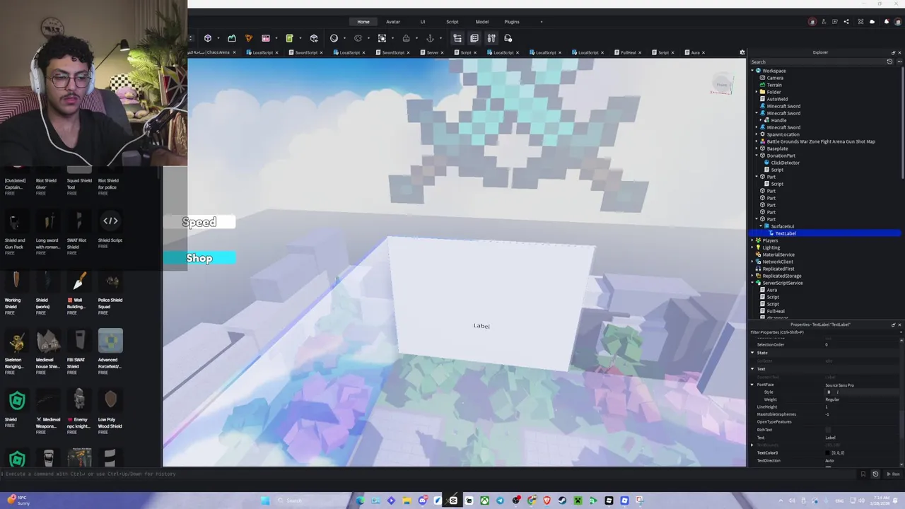Image resolution: width=905 pixels, height=509 pixels.
Task: Click the Windows taskbar Search box
Action: pyautogui.click(x=311, y=501)
